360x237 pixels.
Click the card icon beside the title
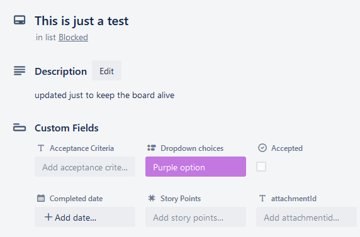[20, 20]
